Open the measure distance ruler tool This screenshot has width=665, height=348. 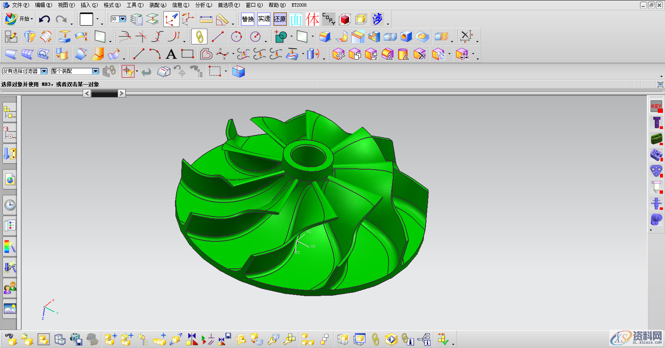coord(206,19)
